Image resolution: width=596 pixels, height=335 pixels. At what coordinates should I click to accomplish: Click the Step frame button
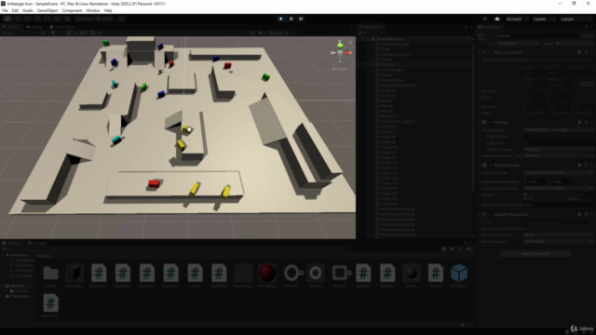(x=301, y=19)
